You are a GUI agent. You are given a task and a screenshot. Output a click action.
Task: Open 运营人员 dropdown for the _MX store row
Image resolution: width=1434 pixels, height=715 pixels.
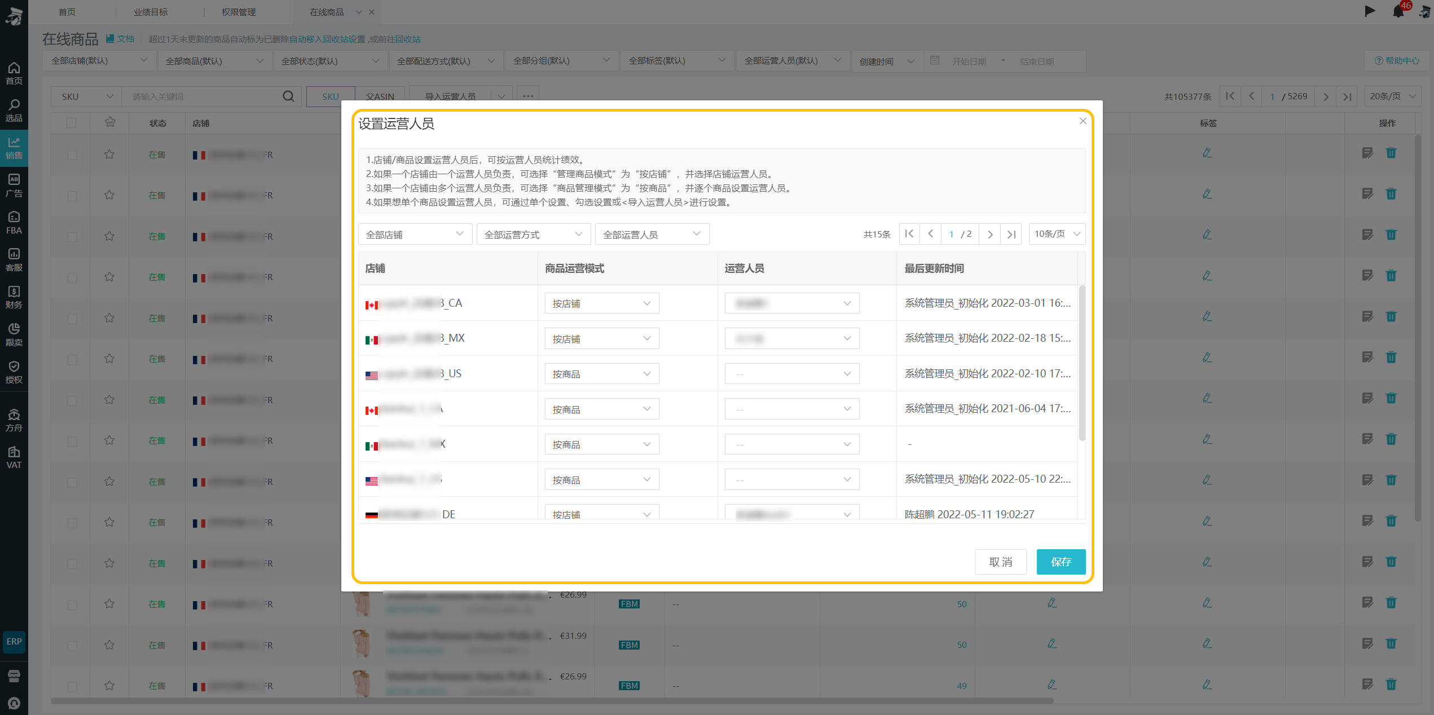point(791,338)
